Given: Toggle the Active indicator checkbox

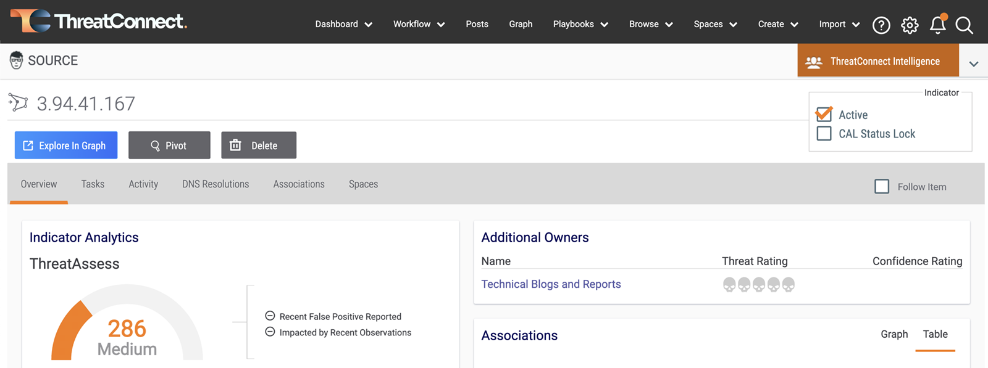Looking at the screenshot, I should click(x=824, y=114).
